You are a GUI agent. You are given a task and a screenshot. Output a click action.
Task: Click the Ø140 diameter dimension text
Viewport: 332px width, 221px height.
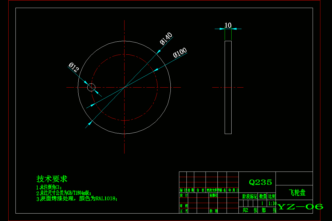[166, 38]
